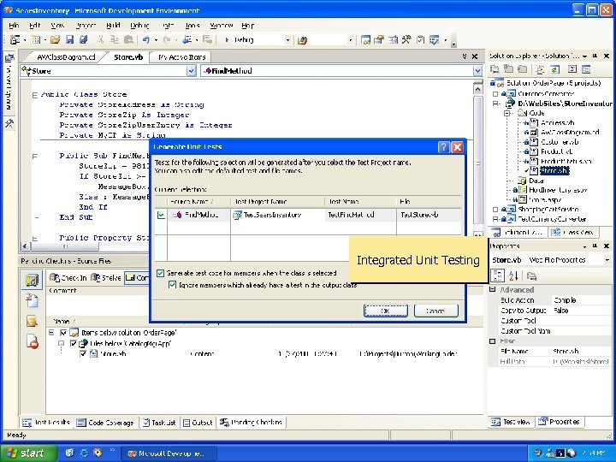Click the Find in Files icon

[x=302, y=40]
